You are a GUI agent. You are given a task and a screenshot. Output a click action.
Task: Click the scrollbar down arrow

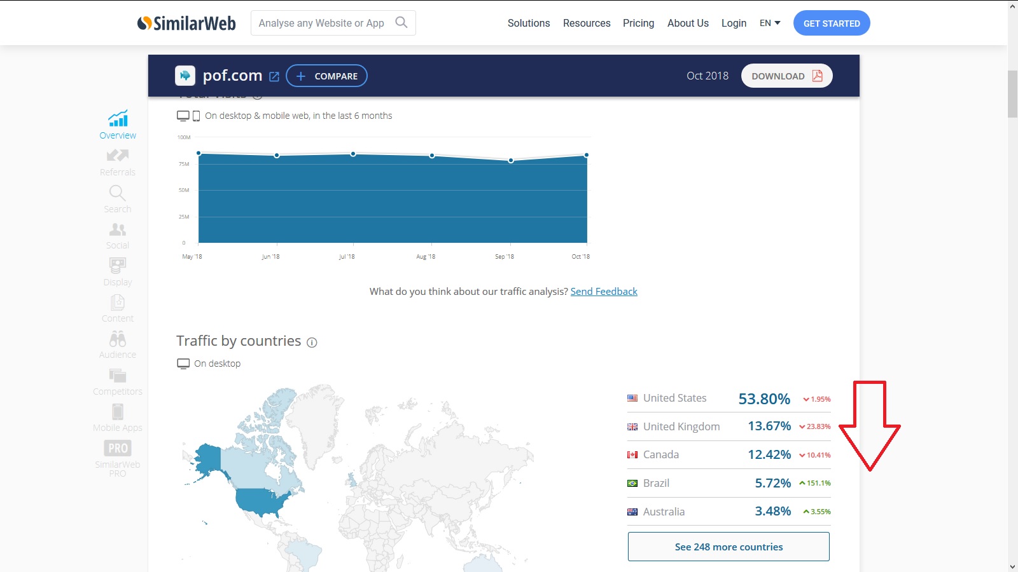pos(1012,566)
